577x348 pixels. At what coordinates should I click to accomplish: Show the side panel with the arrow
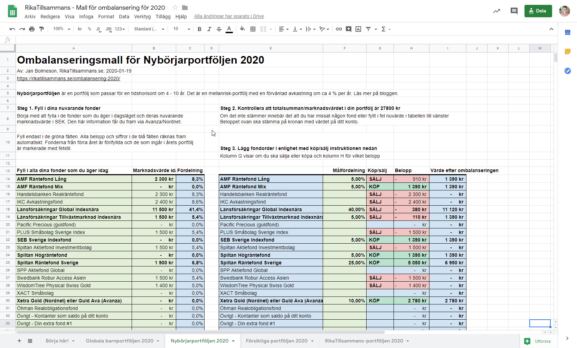[567, 338]
